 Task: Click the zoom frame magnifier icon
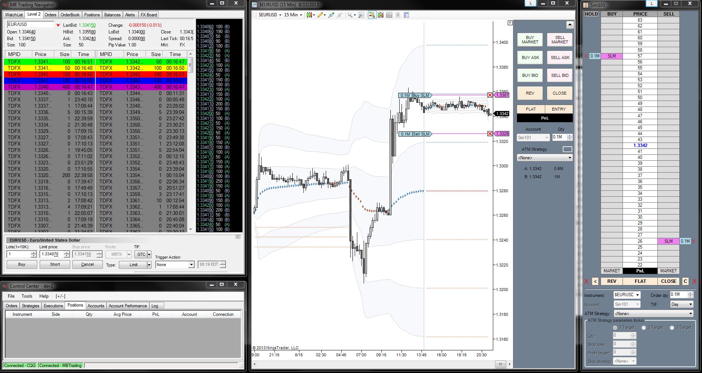pos(361,15)
